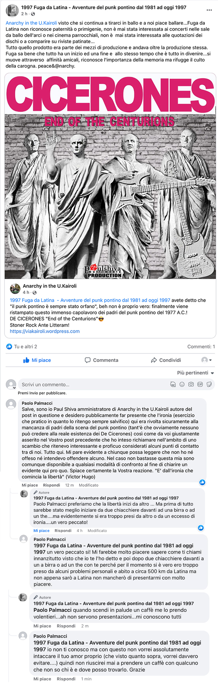Toggle Mi piace on Paolo Palmacci's first comment

pyautogui.click(x=30, y=485)
